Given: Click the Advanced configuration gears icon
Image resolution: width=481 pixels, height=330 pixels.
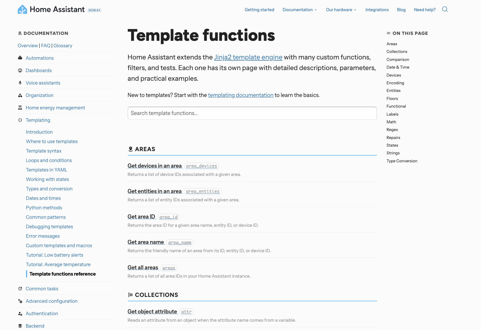Looking at the screenshot, I should [x=20, y=301].
